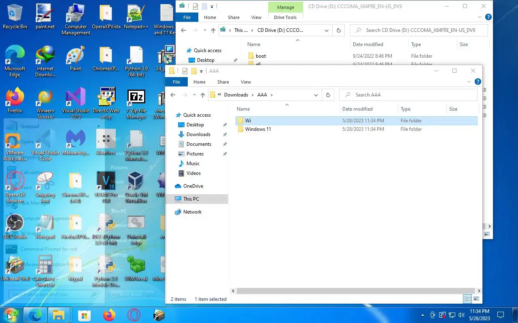Refresh the CD Drive window

[x=339, y=30]
